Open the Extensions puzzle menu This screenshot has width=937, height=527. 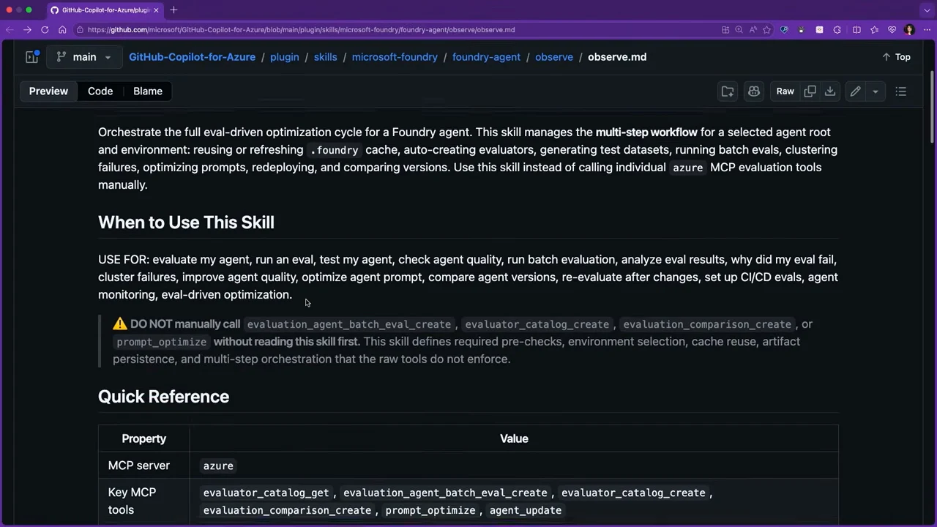click(x=837, y=30)
